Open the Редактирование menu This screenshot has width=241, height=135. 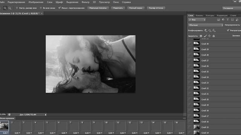[16, 2]
